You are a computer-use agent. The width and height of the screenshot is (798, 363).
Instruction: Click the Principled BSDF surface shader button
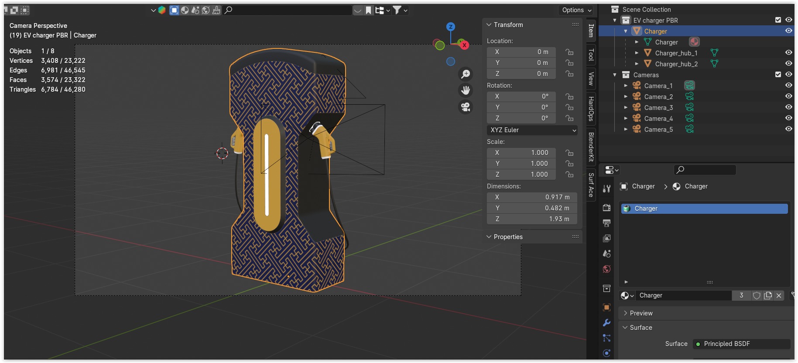click(742, 344)
